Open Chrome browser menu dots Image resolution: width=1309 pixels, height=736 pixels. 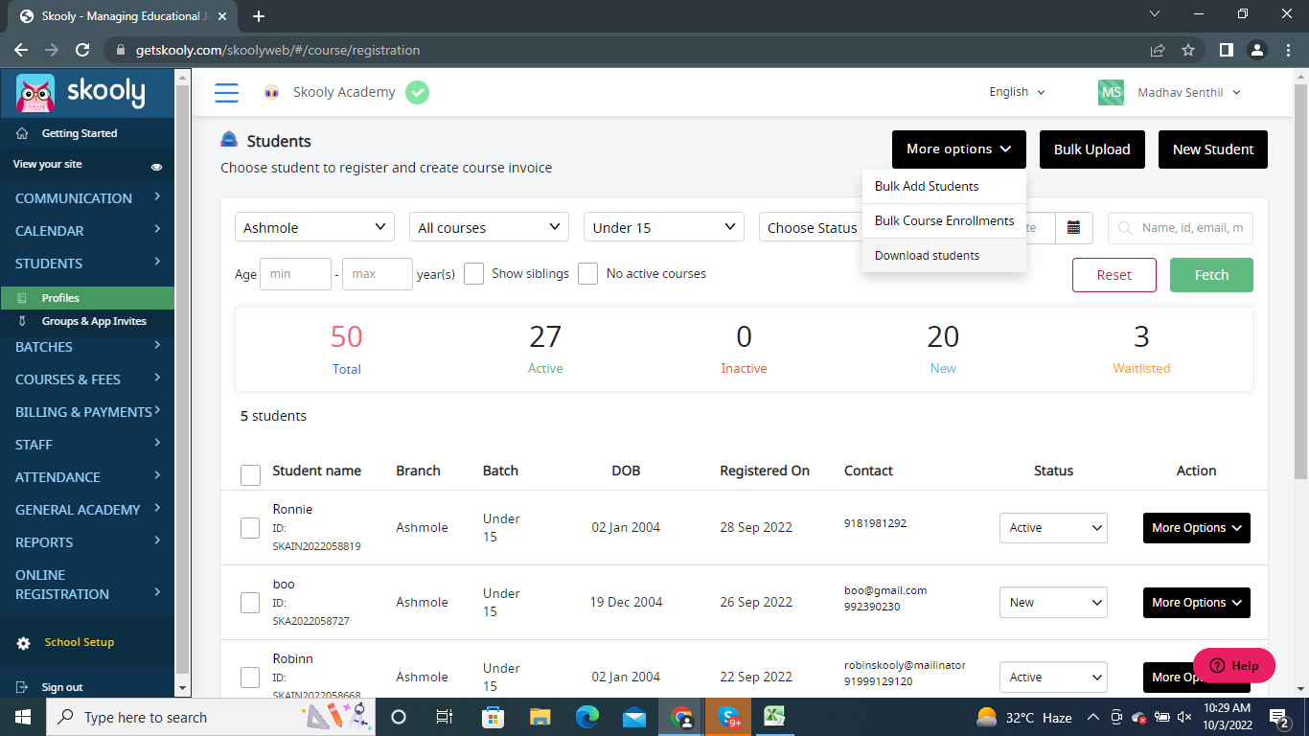click(x=1287, y=50)
